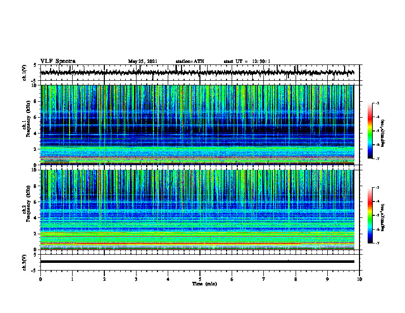Click the time axis tick label '10'
Screen dimensions: 405x313
click(x=359, y=279)
